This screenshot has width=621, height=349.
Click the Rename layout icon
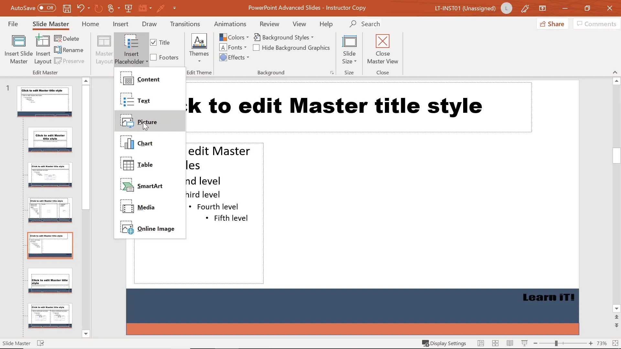click(x=69, y=50)
